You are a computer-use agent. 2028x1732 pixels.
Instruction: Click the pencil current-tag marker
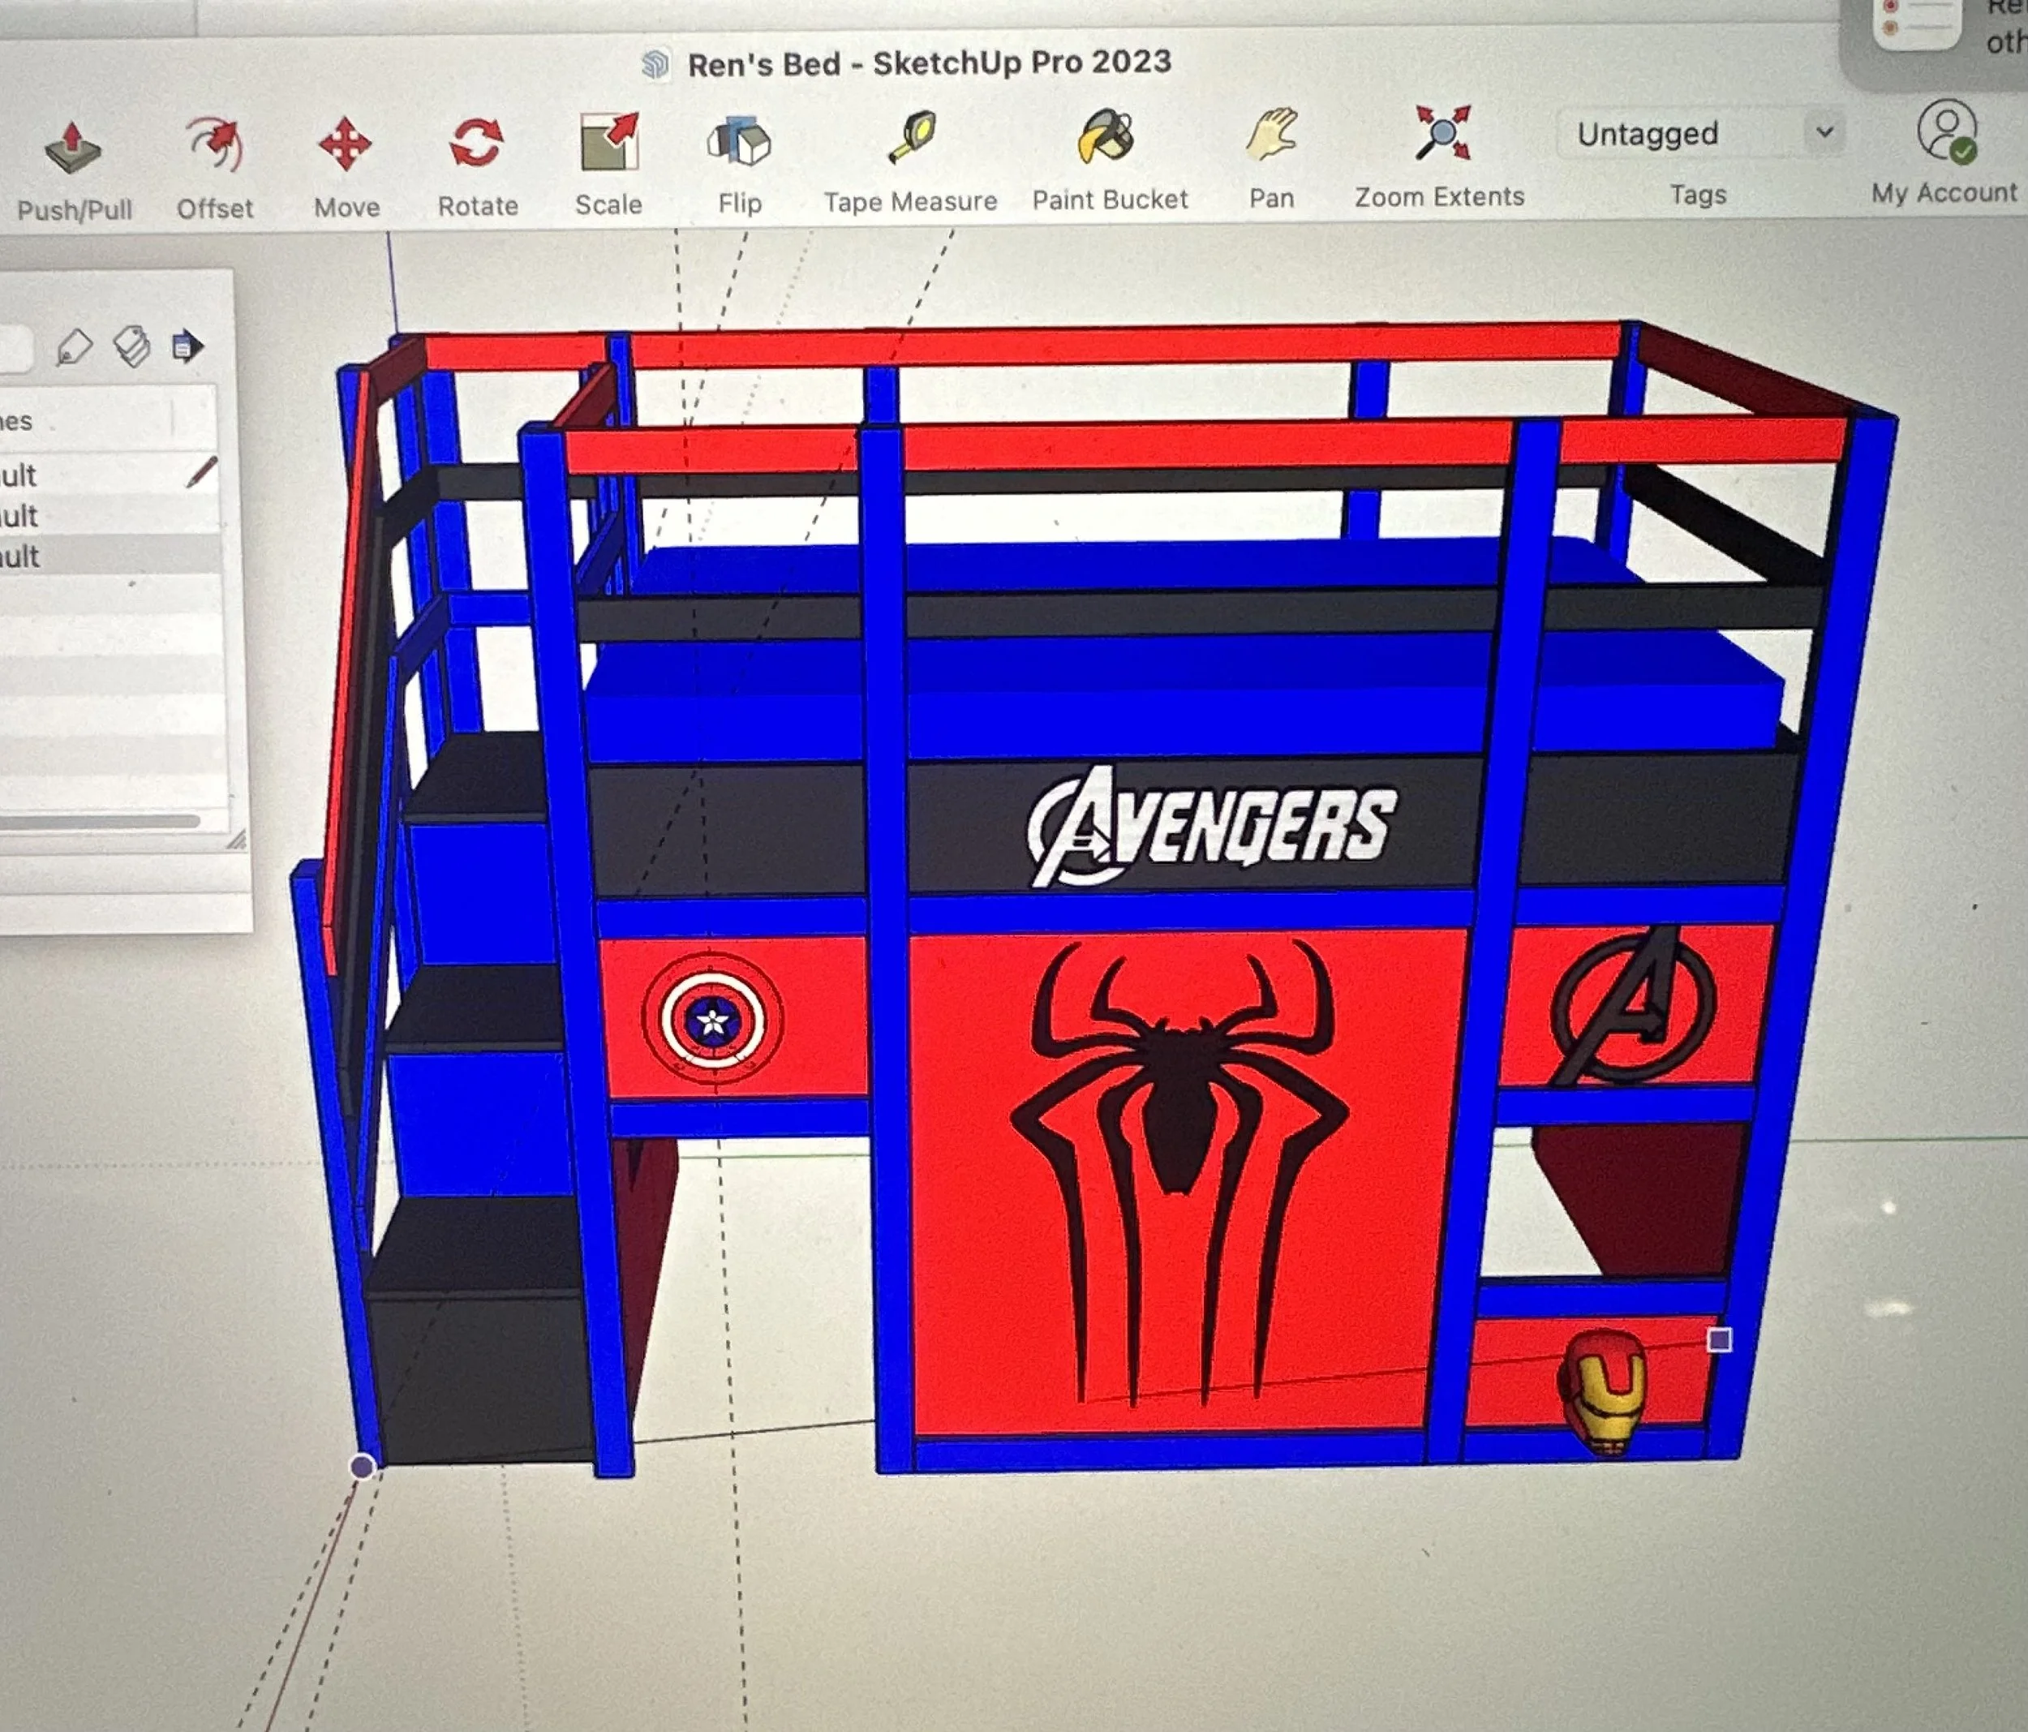pos(200,473)
